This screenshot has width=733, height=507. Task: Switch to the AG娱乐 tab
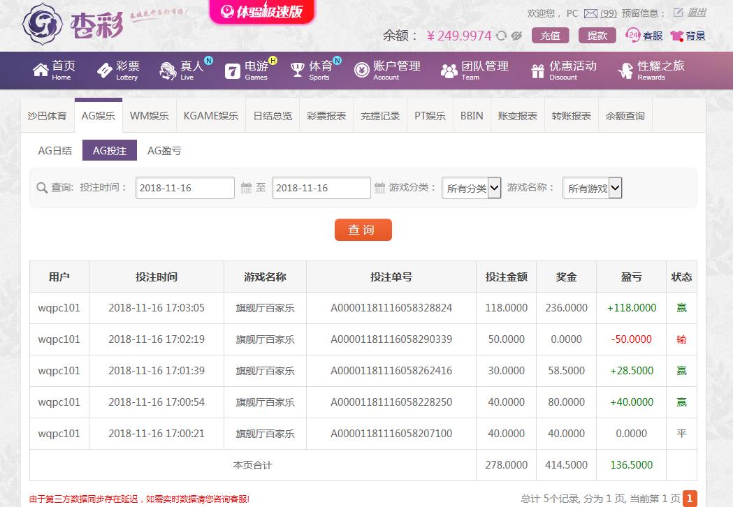coord(98,116)
